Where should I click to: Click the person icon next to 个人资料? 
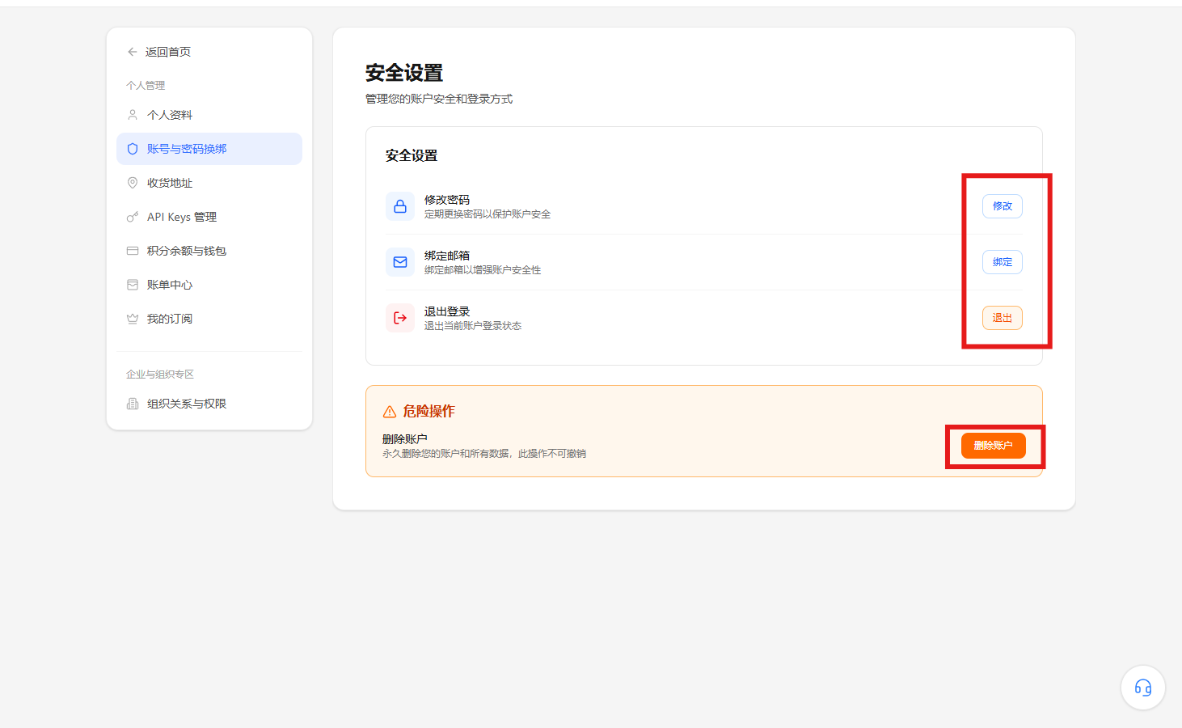point(133,115)
